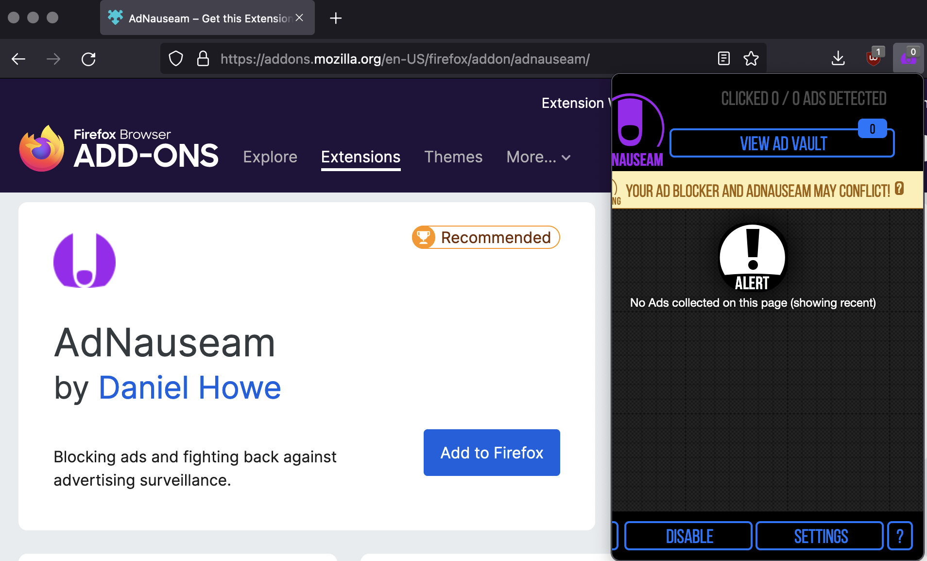Open author Daniel Howe's profile link
The width and height of the screenshot is (927, 561).
tap(190, 388)
